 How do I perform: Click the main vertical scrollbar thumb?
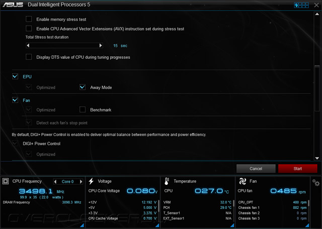317,88
